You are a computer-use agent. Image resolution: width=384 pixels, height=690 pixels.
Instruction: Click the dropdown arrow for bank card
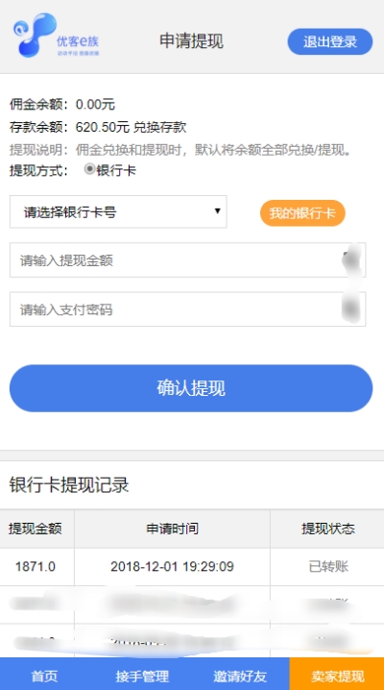217,211
